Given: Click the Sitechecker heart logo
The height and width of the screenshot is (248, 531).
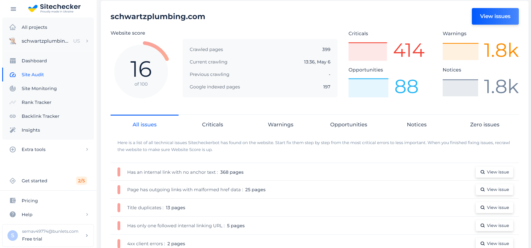Looking at the screenshot, I should point(33,9).
